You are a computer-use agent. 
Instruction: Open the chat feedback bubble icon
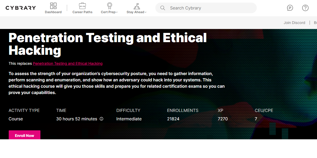(290, 8)
